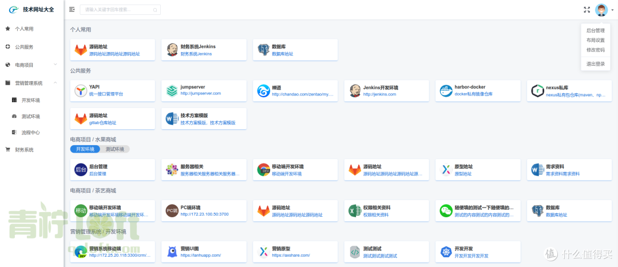Open the https://tanhuapp.com/ link
The image size is (618, 267).
point(201,255)
